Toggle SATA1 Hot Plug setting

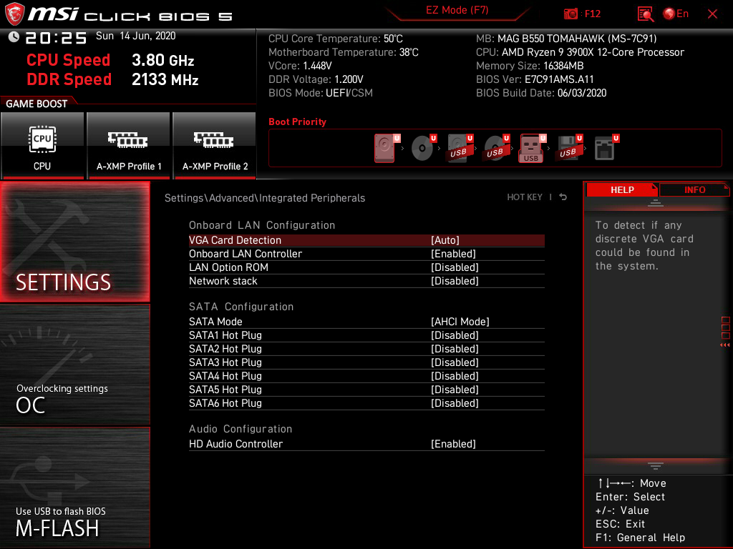click(x=366, y=335)
